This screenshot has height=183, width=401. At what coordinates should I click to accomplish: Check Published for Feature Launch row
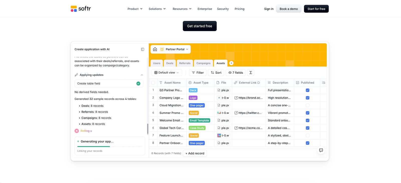point(308,135)
